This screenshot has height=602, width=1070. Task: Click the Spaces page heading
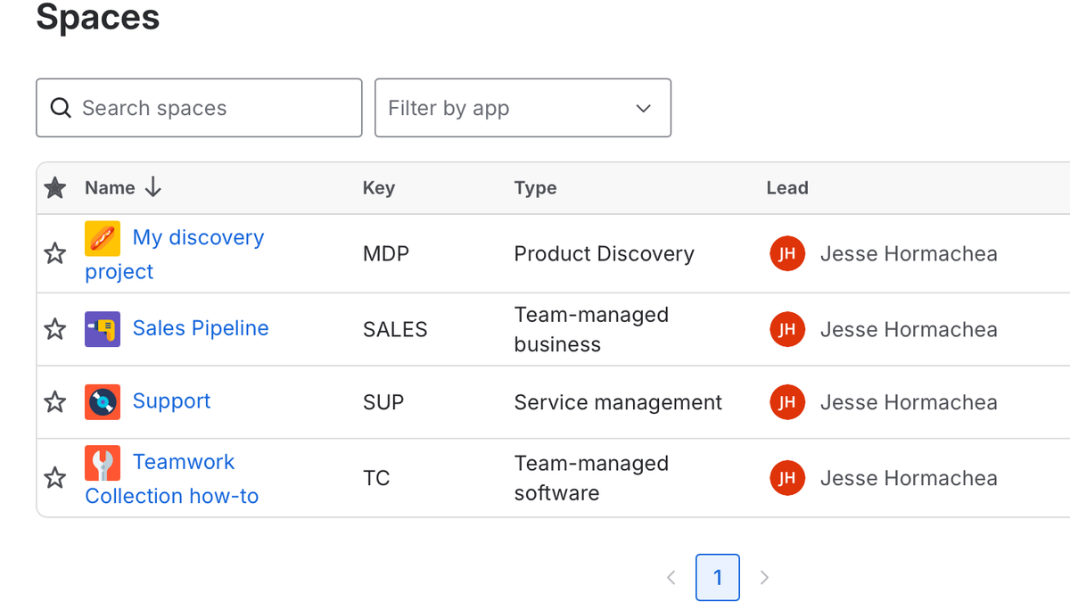coord(98,16)
